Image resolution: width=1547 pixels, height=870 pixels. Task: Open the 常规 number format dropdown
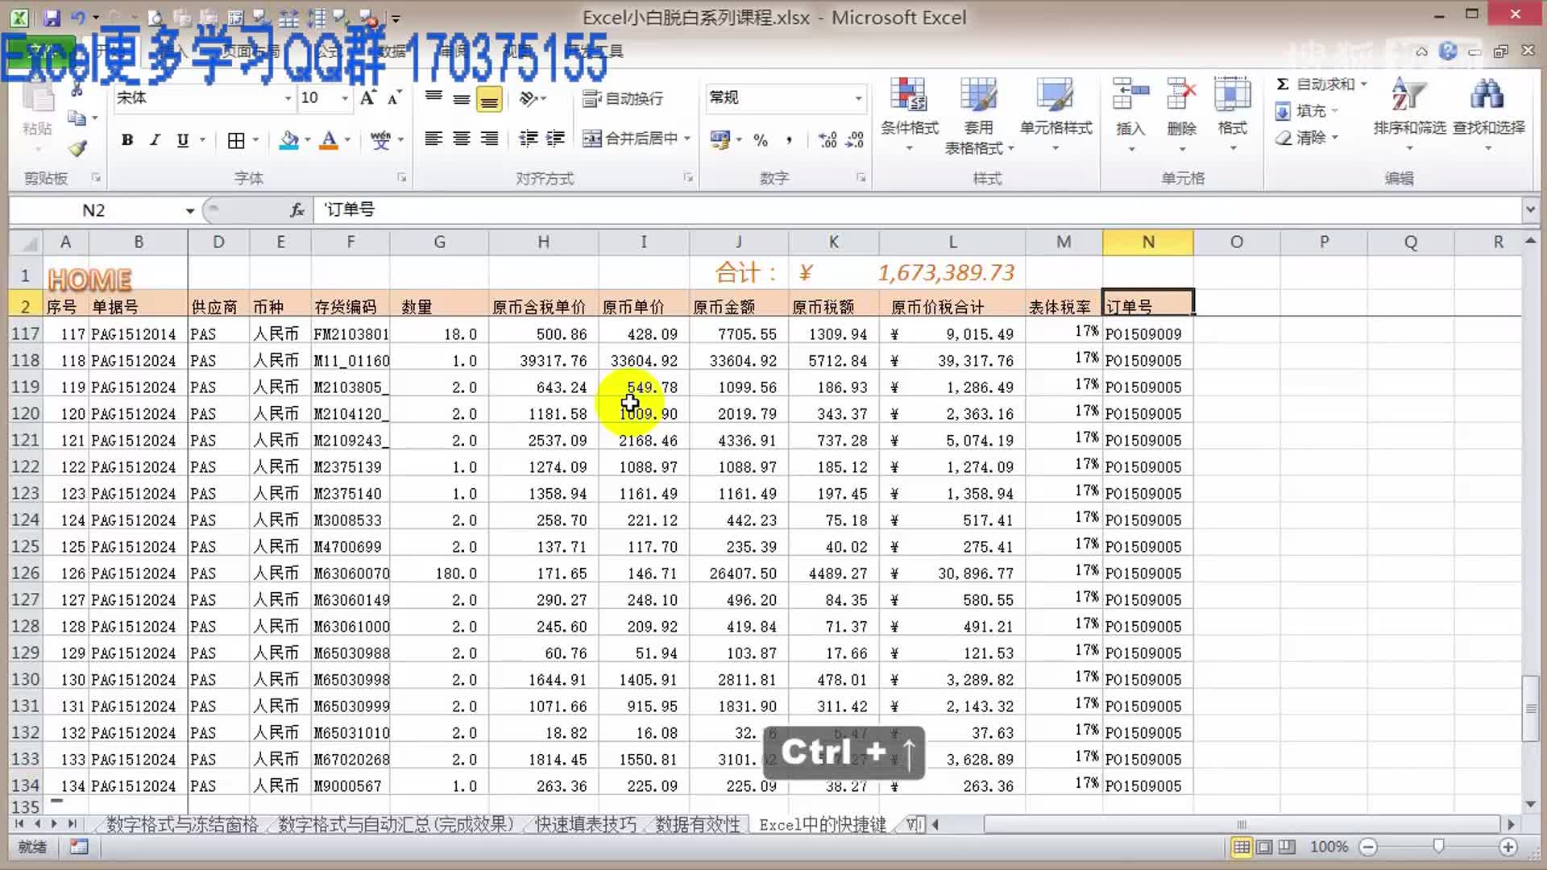pyautogui.click(x=859, y=98)
